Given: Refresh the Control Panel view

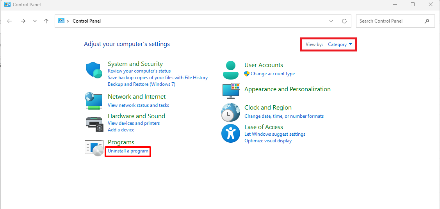Looking at the screenshot, I should pyautogui.click(x=344, y=21).
